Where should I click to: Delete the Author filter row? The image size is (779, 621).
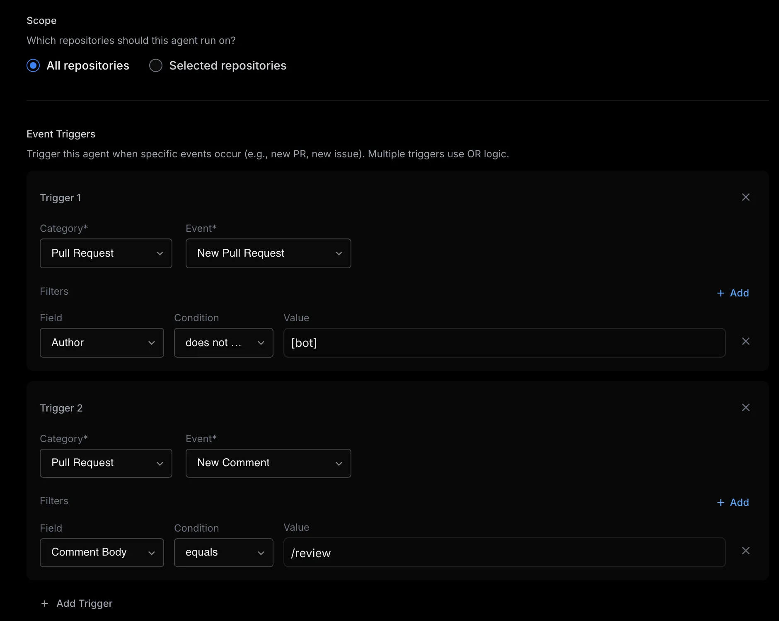pos(745,341)
